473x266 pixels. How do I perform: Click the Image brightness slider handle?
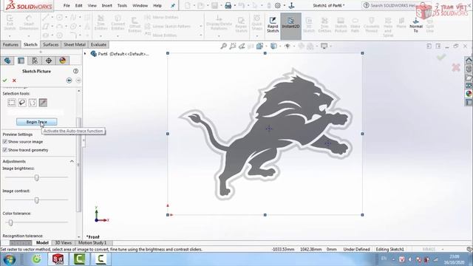tap(36, 177)
